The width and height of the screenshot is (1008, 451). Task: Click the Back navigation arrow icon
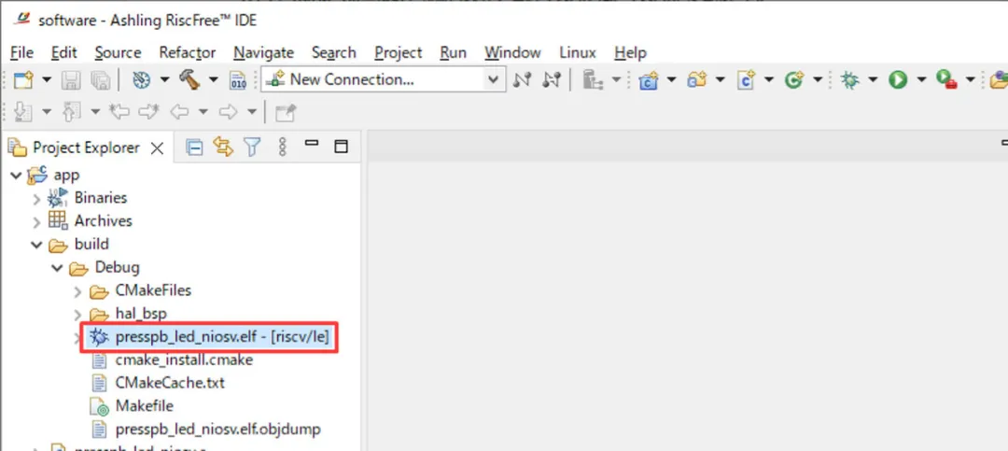[x=178, y=112]
